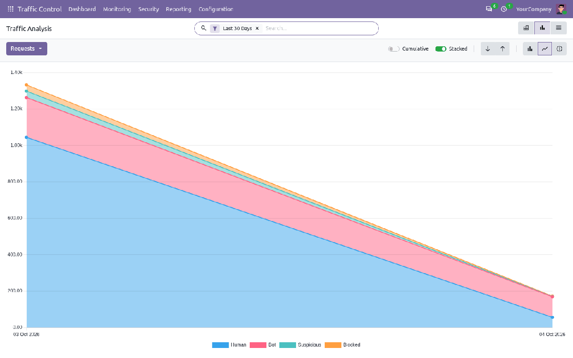This screenshot has width=573, height=358.
Task: Open the YourCompany company switcher
Action: [x=534, y=9]
